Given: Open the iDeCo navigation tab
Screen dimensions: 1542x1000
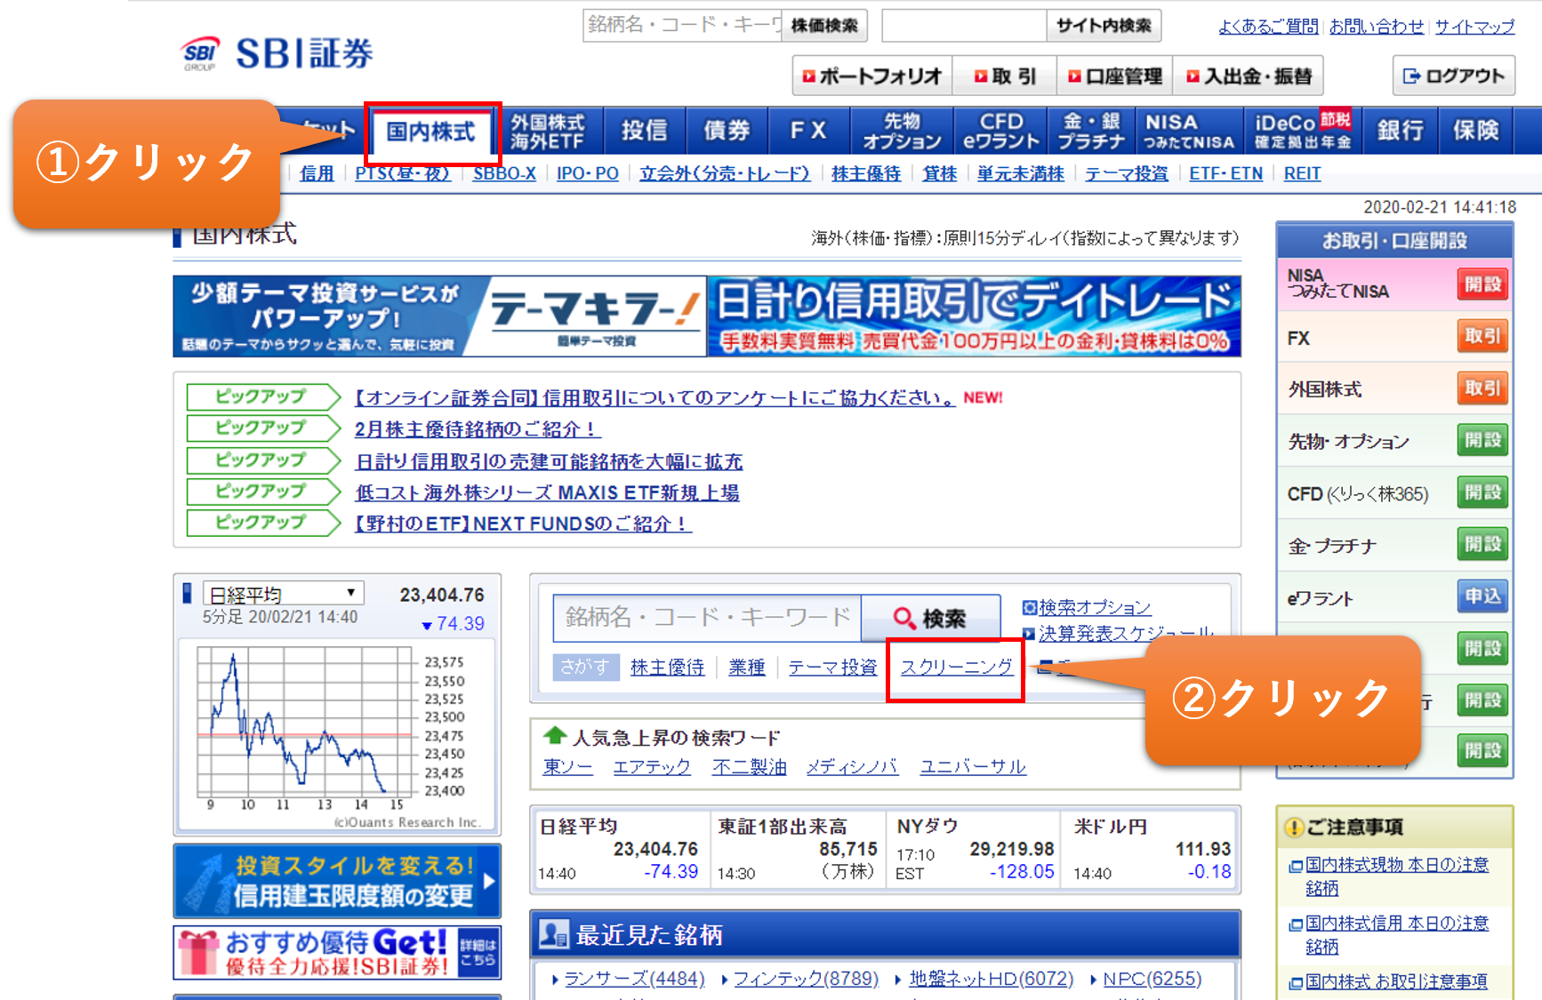Looking at the screenshot, I should 1301,131.
